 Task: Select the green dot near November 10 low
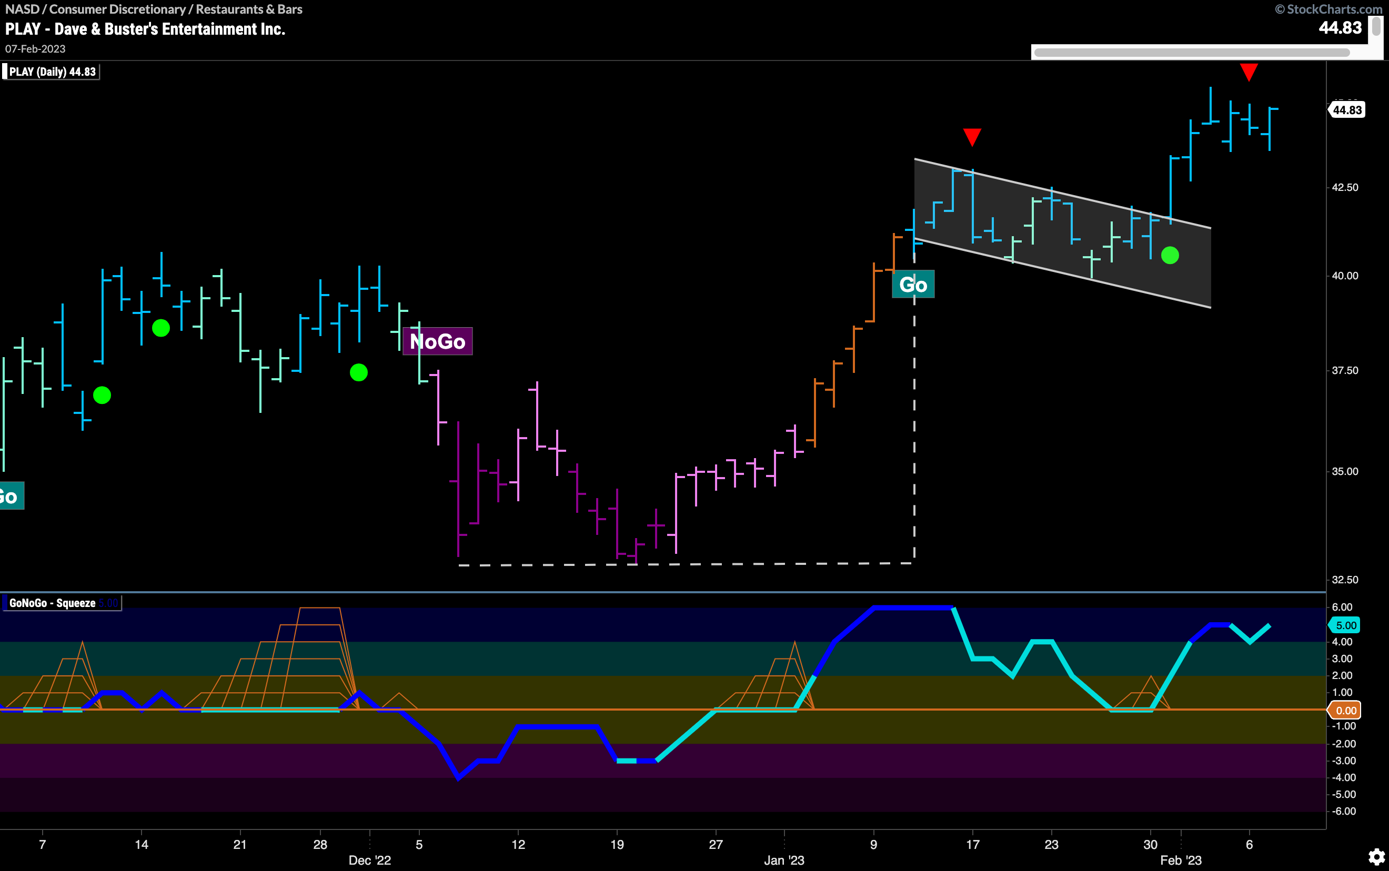tap(102, 395)
